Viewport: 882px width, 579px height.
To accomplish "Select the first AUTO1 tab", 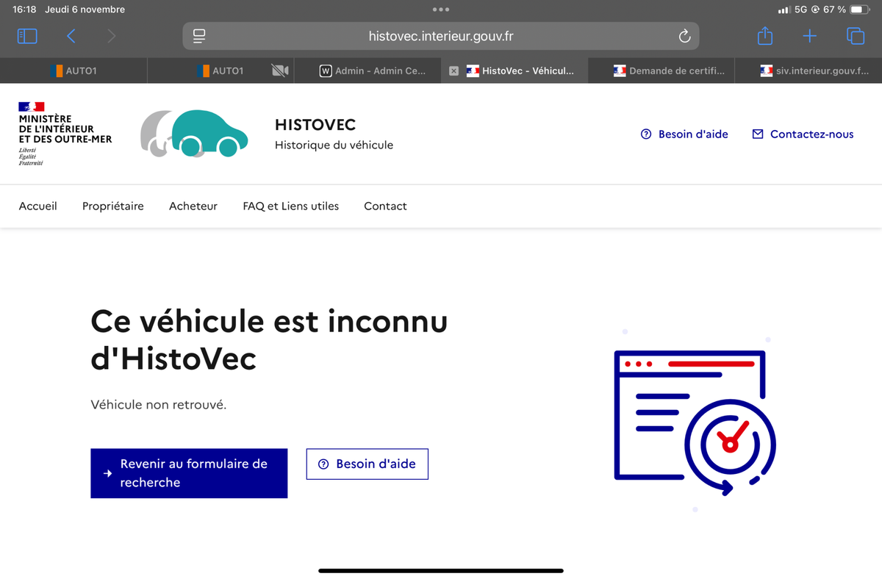I will coord(73,71).
